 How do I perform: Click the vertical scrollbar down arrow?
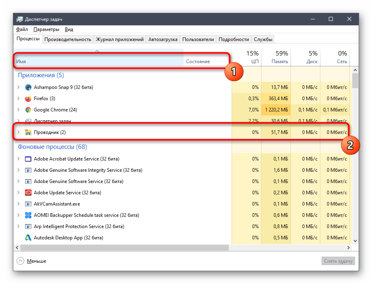pos(355,241)
